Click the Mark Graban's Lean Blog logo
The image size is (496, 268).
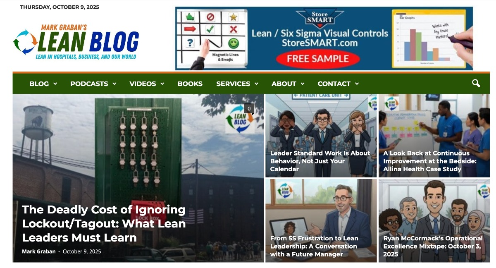[x=76, y=42]
